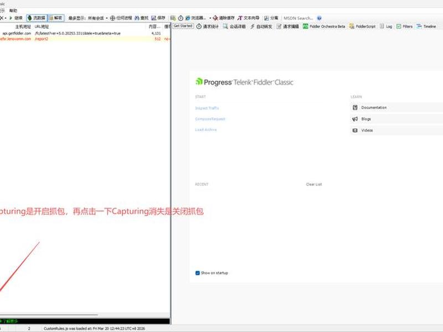Image resolution: width=443 pixels, height=332 pixels.
Task: Open the Videos learn item
Action: pos(396,130)
